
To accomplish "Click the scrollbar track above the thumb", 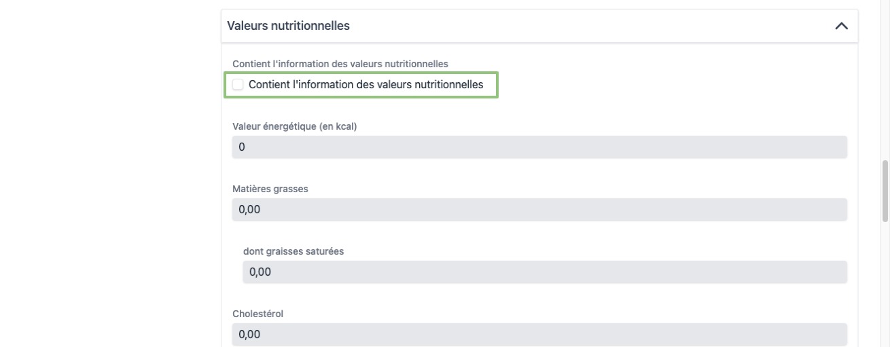I will [885, 81].
